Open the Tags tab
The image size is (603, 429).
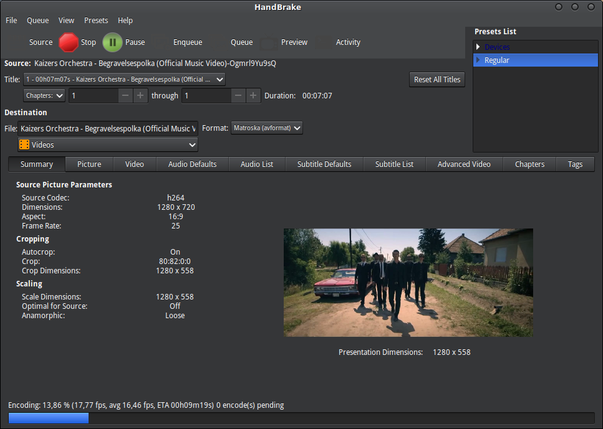coord(576,164)
